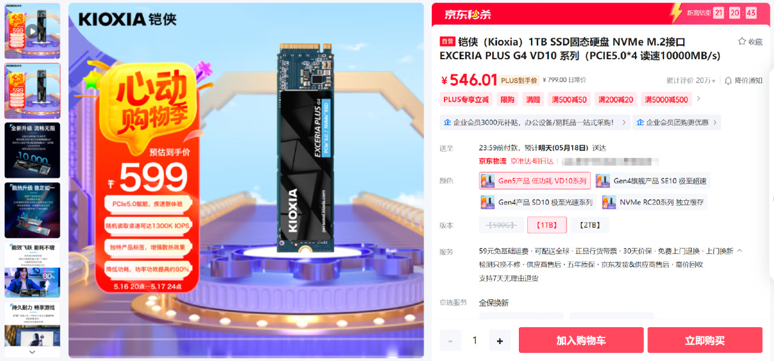Add the product to cart (加入购物车)
Viewport: 774px width, 361px height.
[x=581, y=340]
